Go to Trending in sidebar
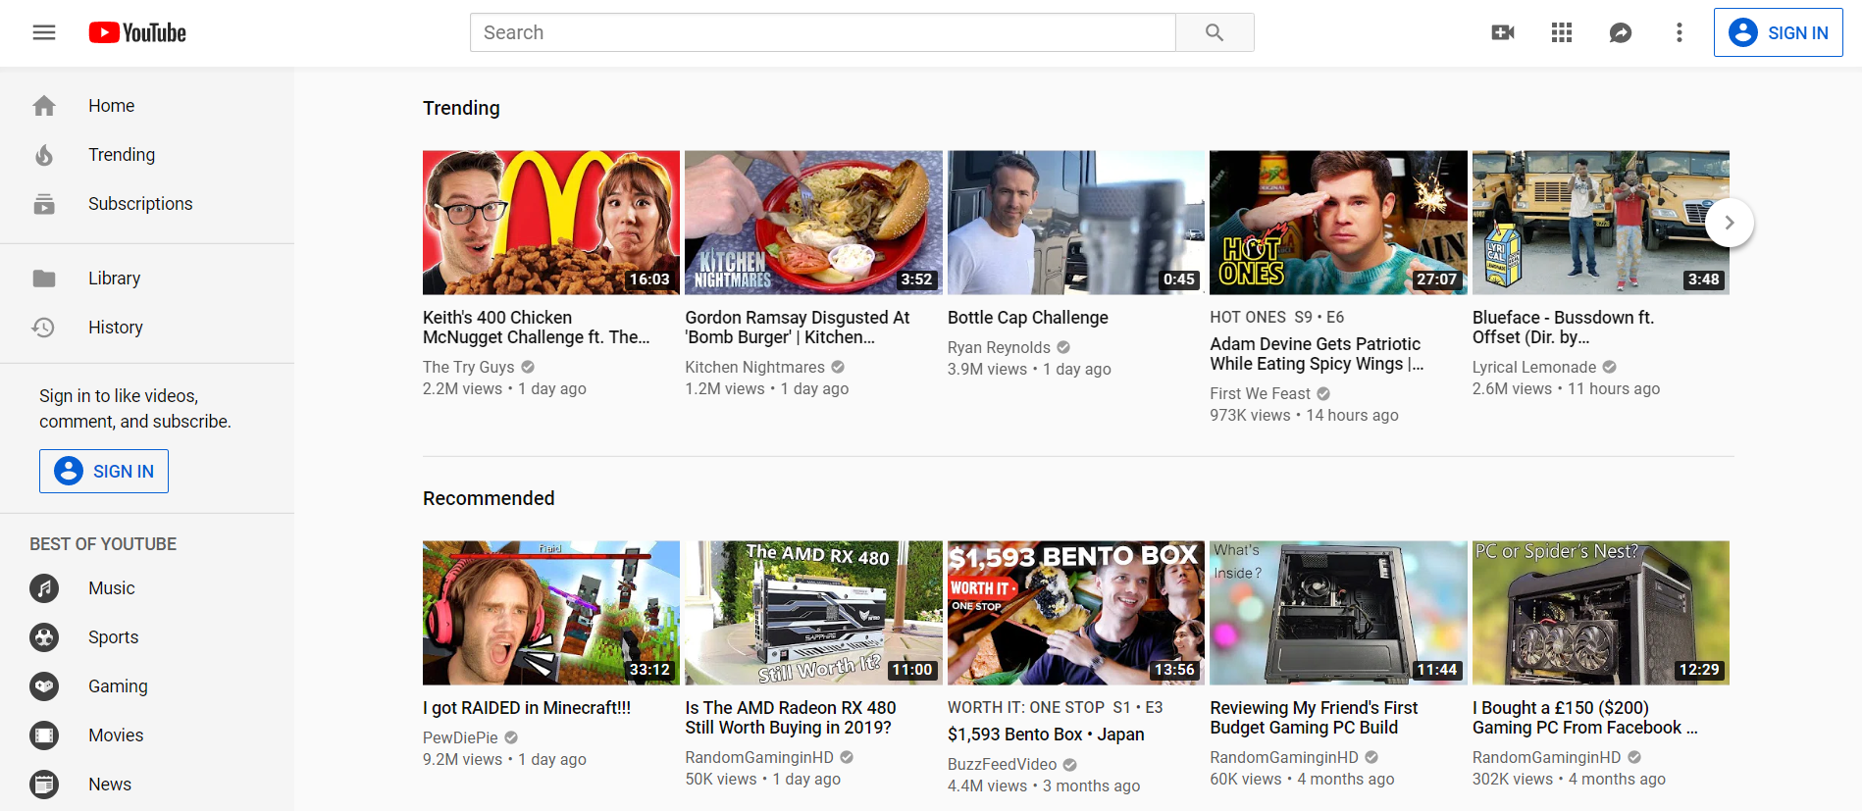The width and height of the screenshot is (1862, 811). 121,155
